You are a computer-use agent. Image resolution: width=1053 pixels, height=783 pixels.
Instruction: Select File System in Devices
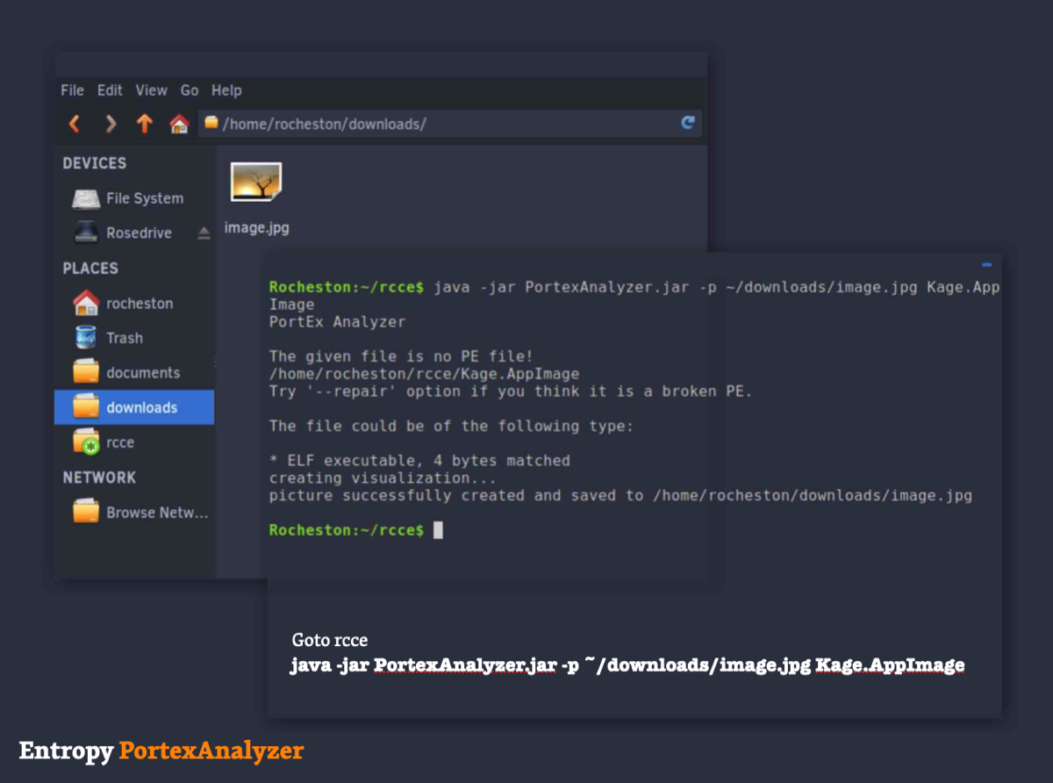click(144, 198)
